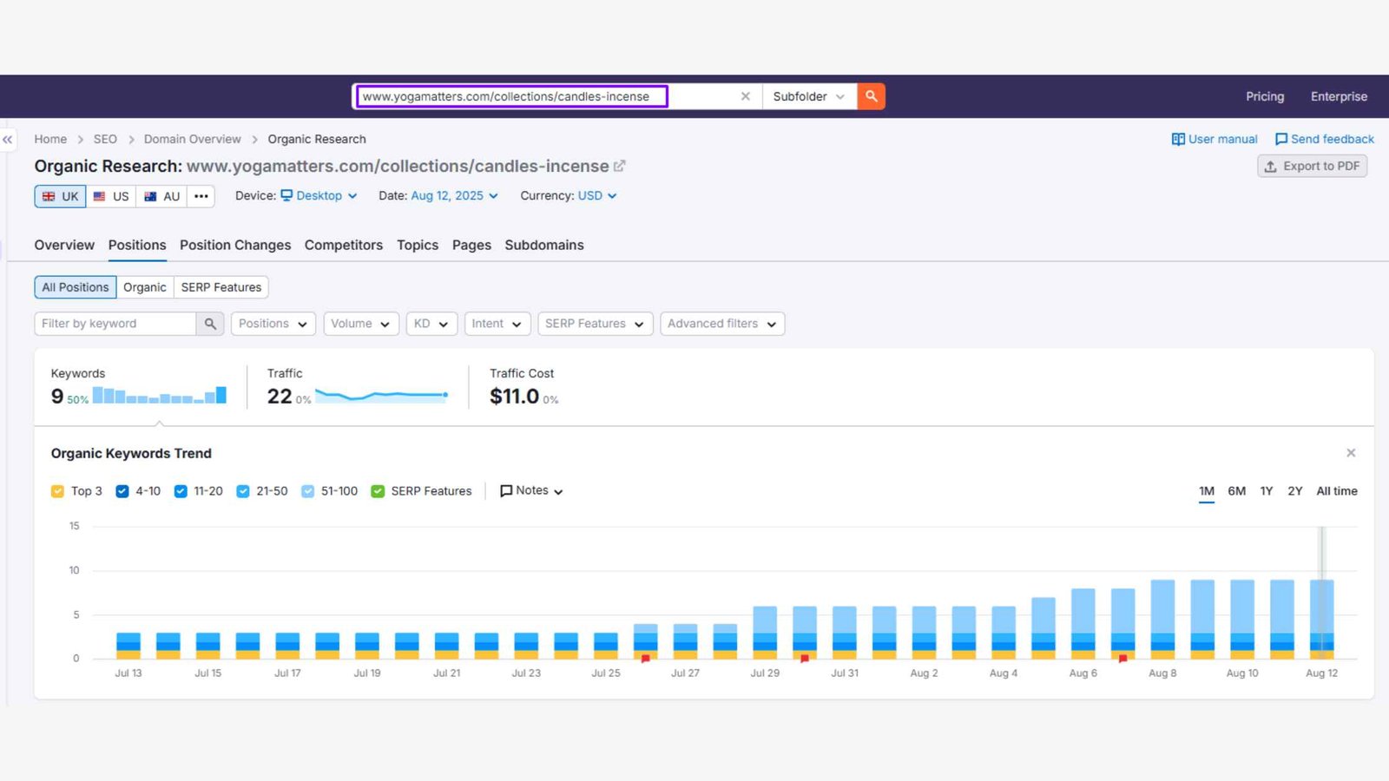The width and height of the screenshot is (1389, 781).
Task: Select the All Positions segment
Action: (x=76, y=287)
